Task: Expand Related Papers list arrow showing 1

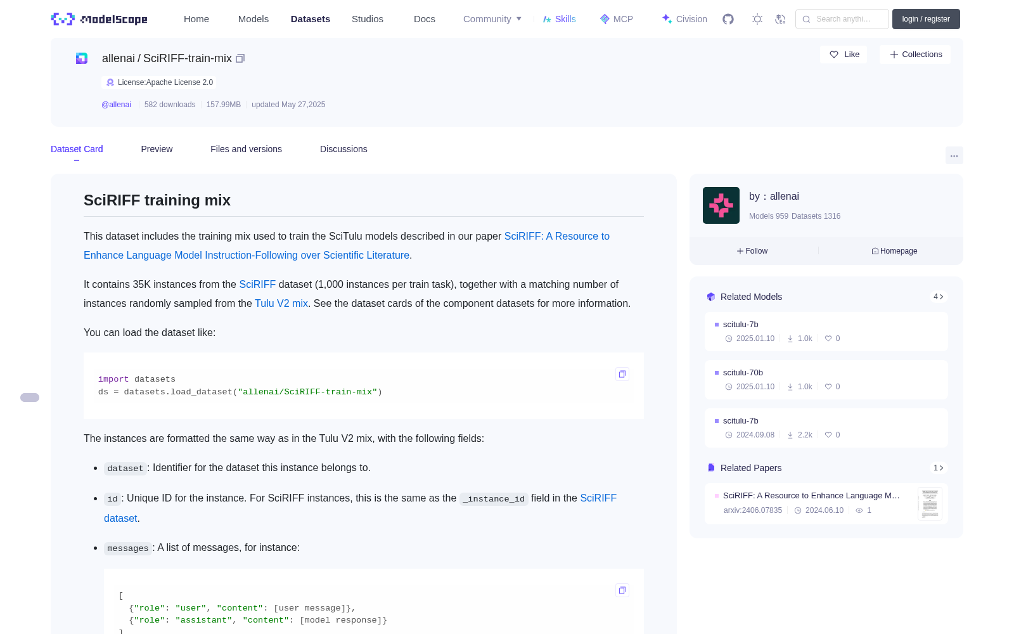Action: point(939,468)
